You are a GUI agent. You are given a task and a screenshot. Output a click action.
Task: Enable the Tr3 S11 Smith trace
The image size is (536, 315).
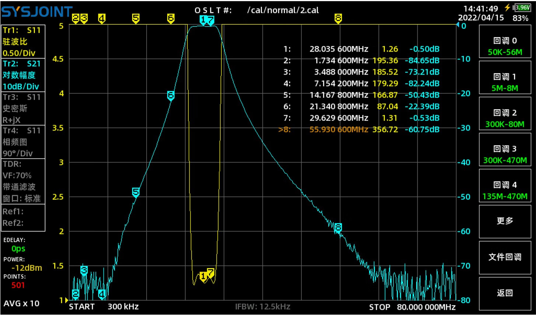pyautogui.click(x=23, y=109)
